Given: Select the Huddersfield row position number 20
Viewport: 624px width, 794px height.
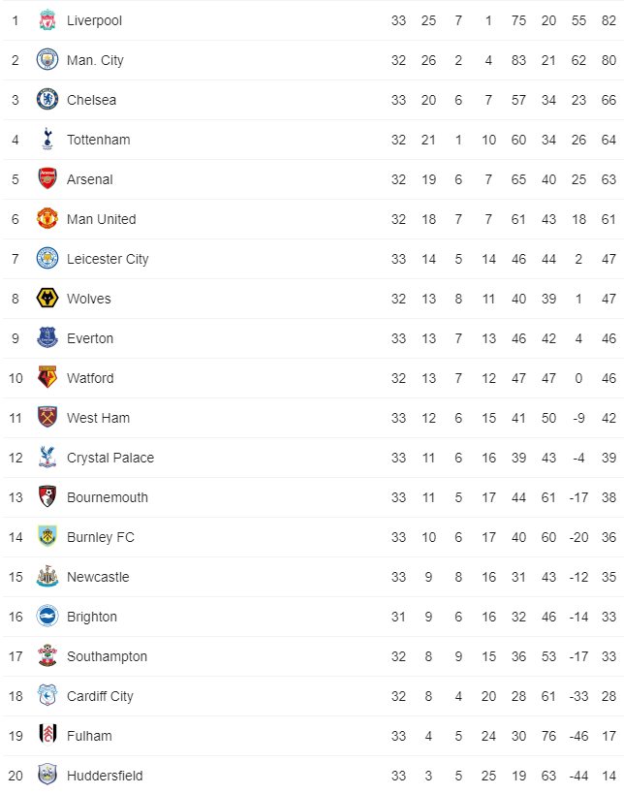Looking at the screenshot, I should (x=16, y=776).
